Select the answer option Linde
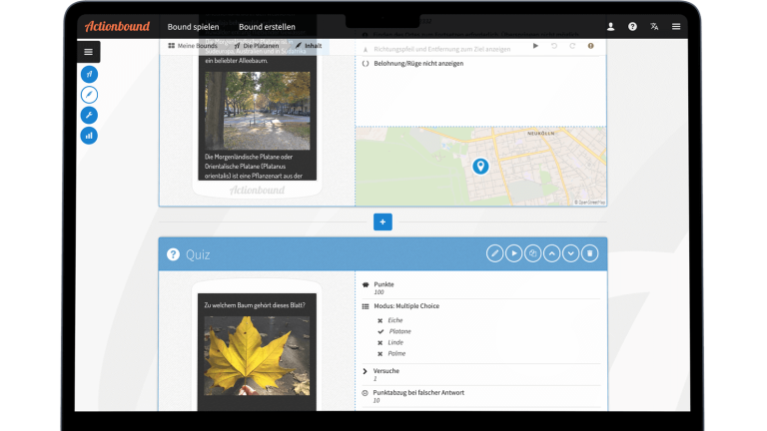This screenshot has height=431, width=767. (395, 342)
